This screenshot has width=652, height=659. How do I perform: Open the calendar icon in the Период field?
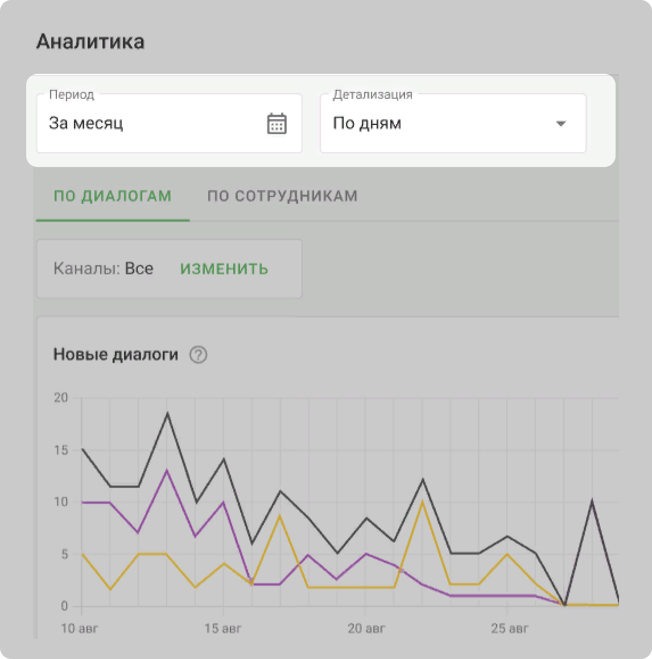click(x=277, y=124)
